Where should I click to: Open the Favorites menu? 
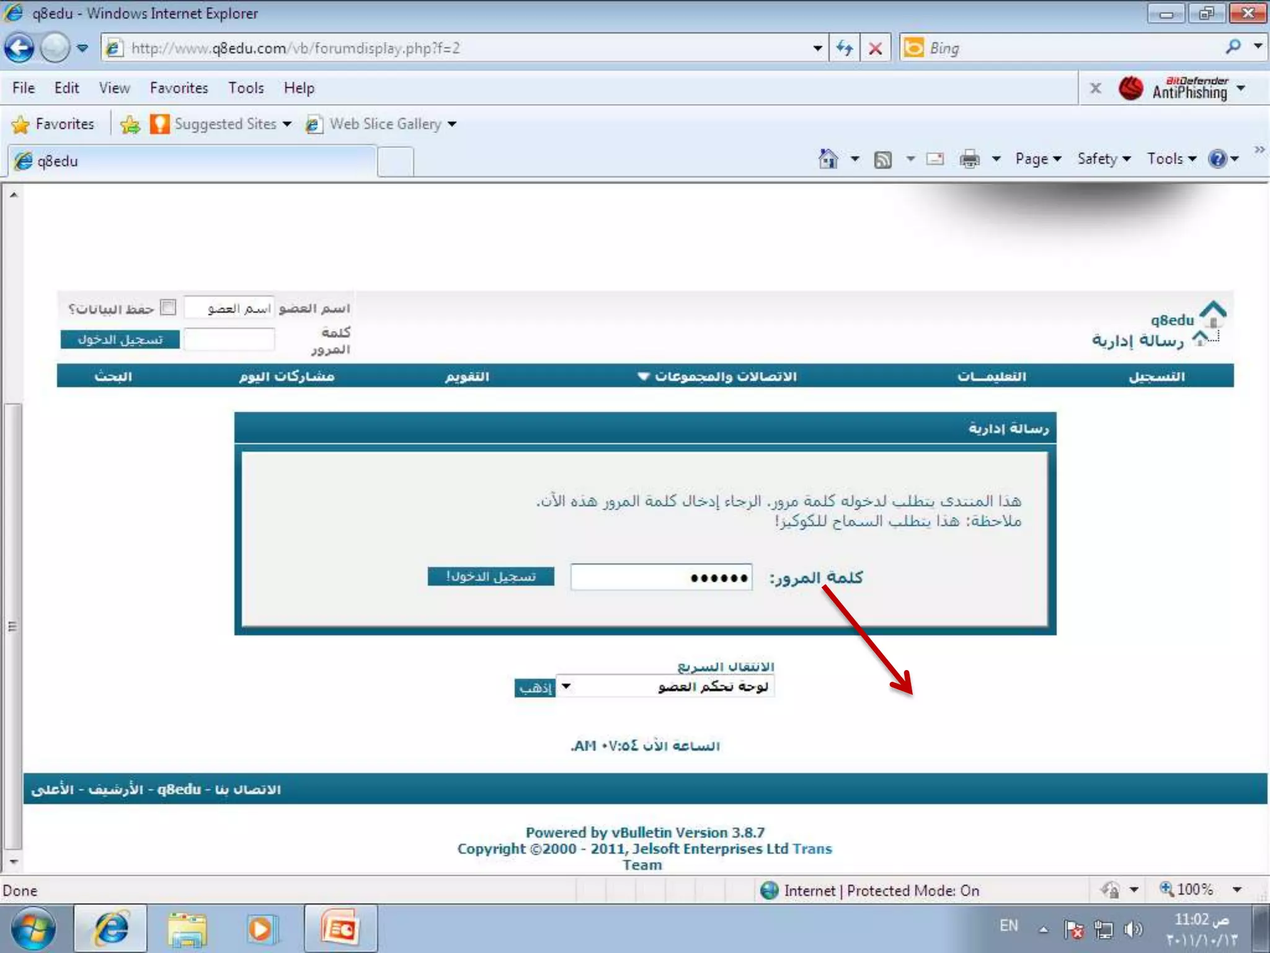[179, 88]
